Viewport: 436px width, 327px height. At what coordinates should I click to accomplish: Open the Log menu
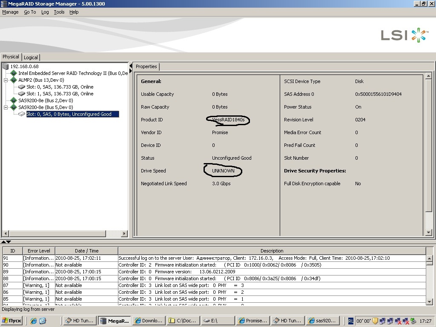[45, 12]
